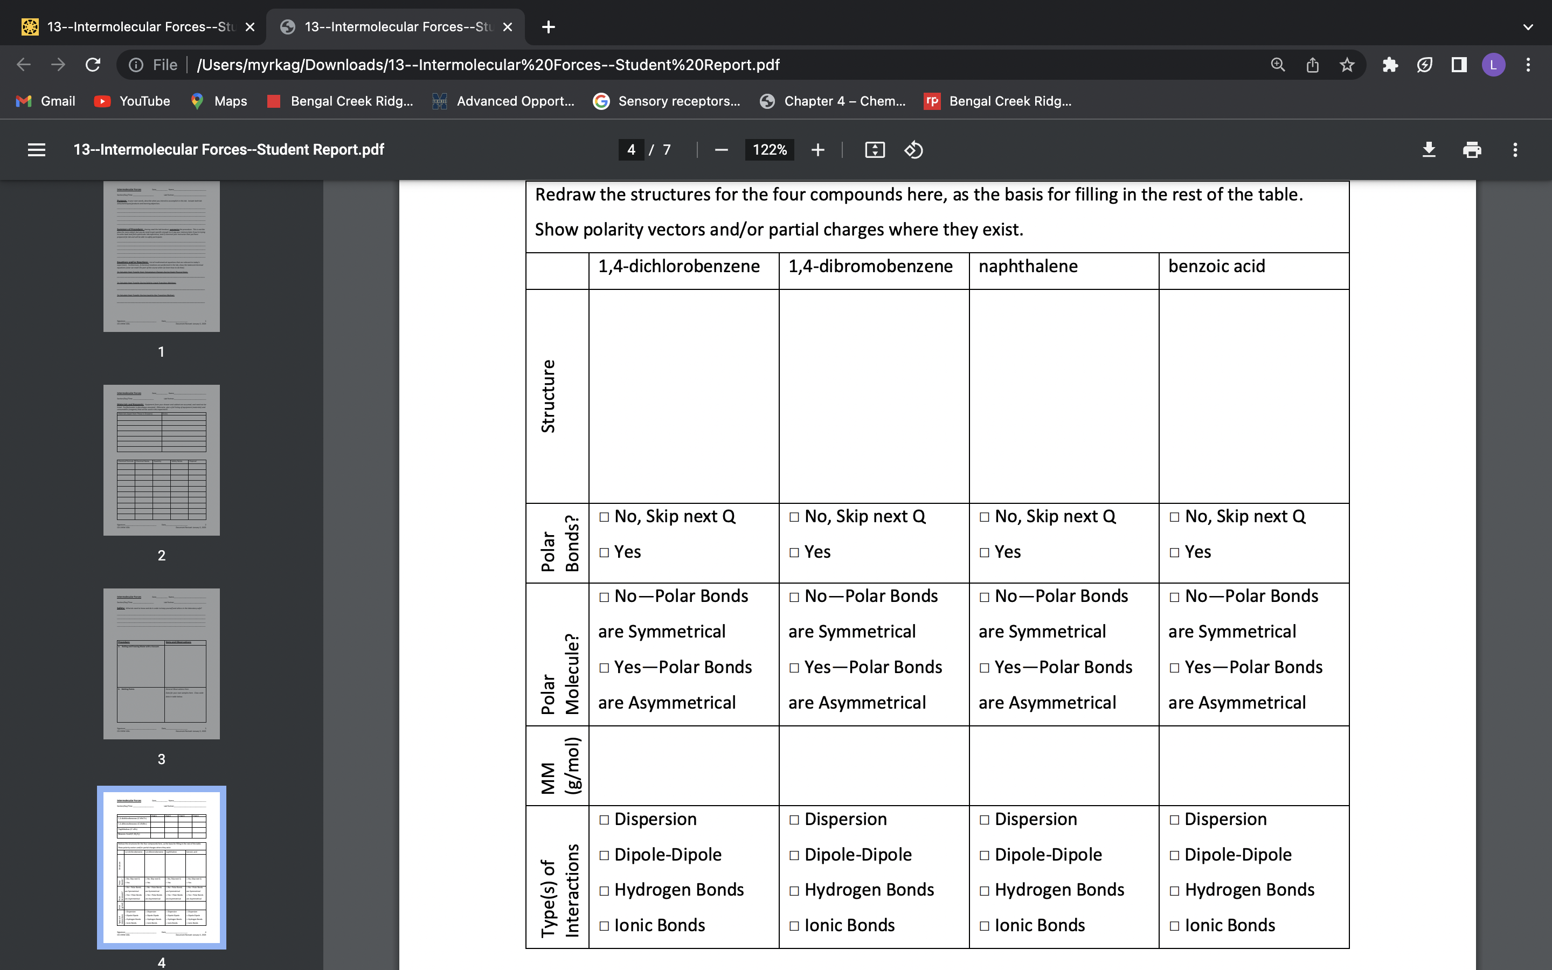This screenshot has width=1552, height=970.
Task: Check Dispersion under 1,4-dichlorobenzene
Action: pyautogui.click(x=604, y=820)
